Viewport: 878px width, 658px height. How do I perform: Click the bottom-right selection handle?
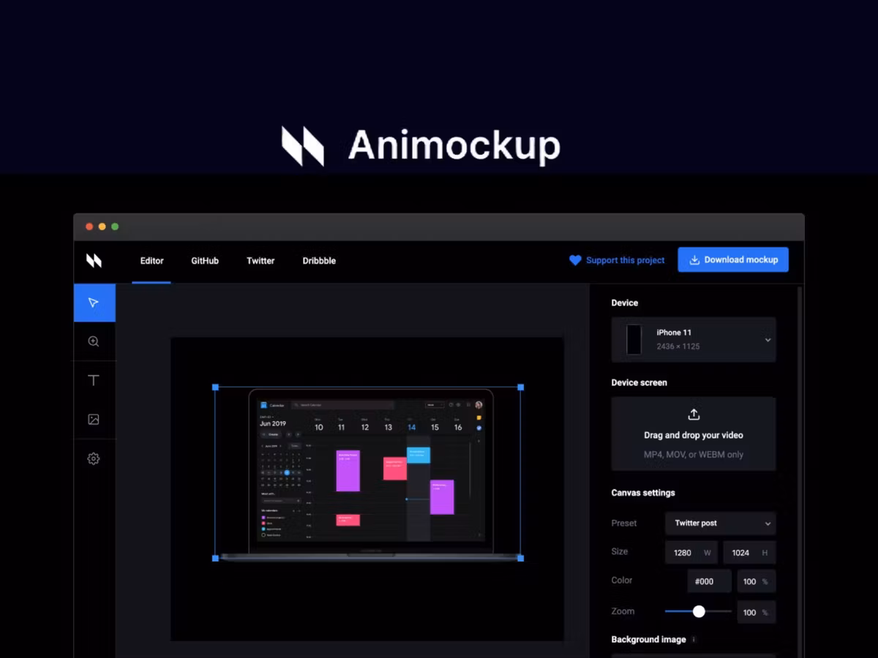pyautogui.click(x=520, y=558)
